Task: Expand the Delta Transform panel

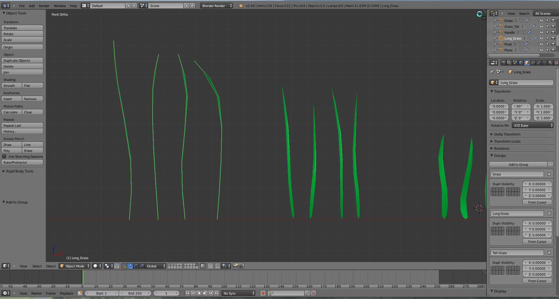Action: [507, 134]
